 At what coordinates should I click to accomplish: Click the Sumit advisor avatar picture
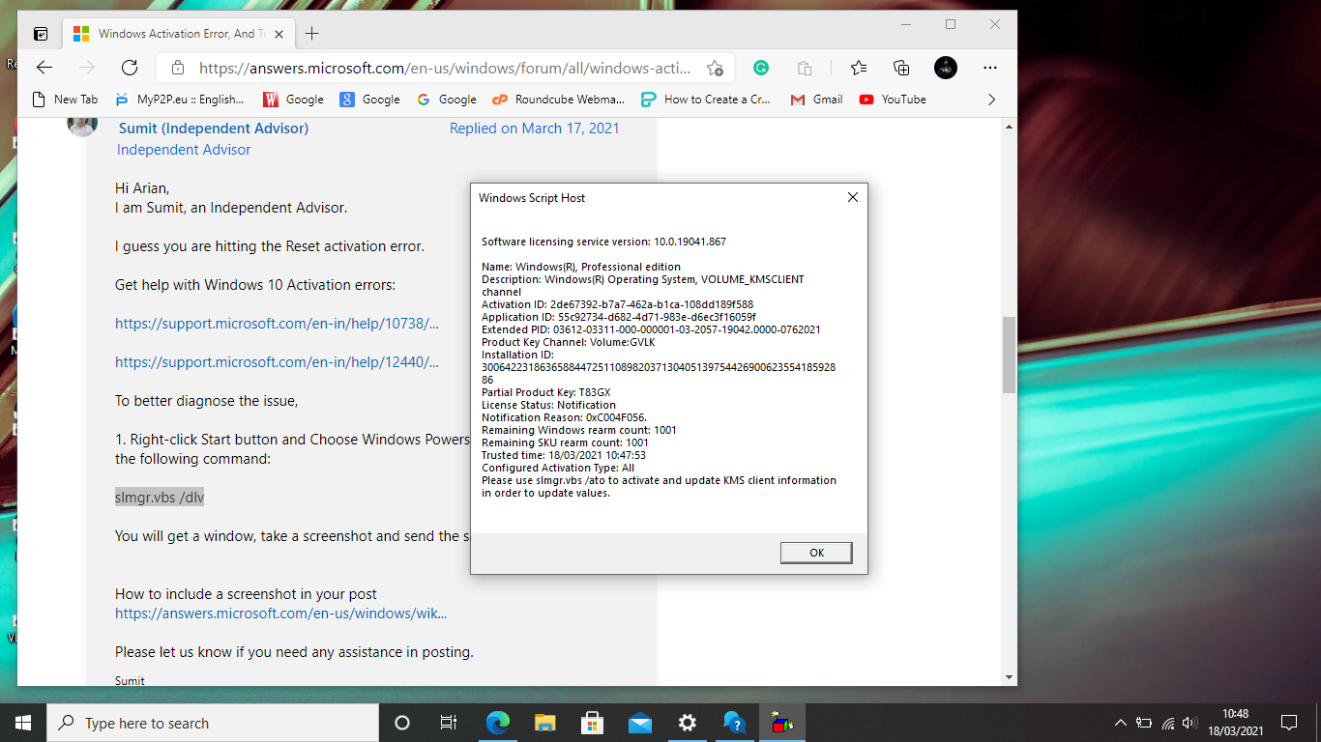pos(82,126)
